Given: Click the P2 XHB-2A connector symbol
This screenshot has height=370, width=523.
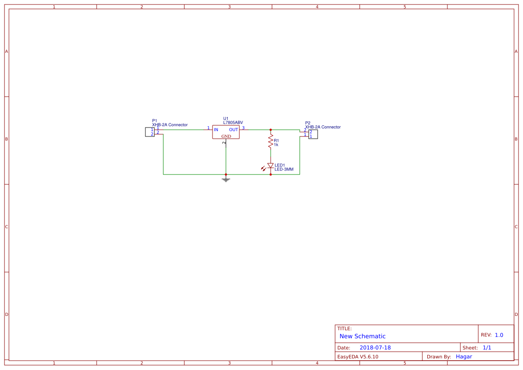Looking at the screenshot, I should tap(313, 134).
